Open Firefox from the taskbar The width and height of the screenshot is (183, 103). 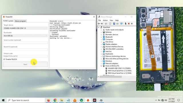click(49, 100)
